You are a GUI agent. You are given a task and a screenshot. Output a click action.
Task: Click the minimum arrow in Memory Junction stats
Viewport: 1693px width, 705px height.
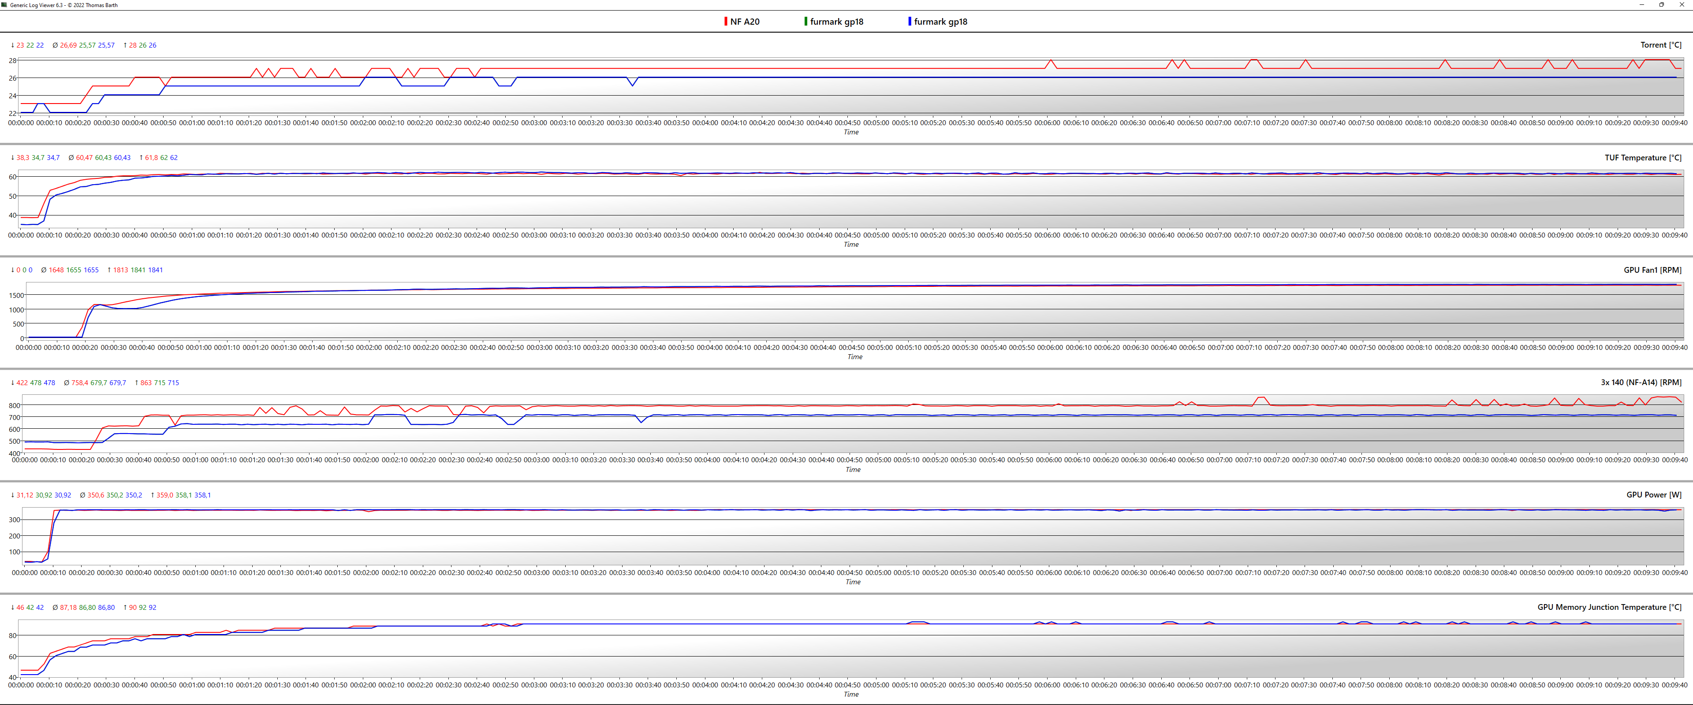12,608
